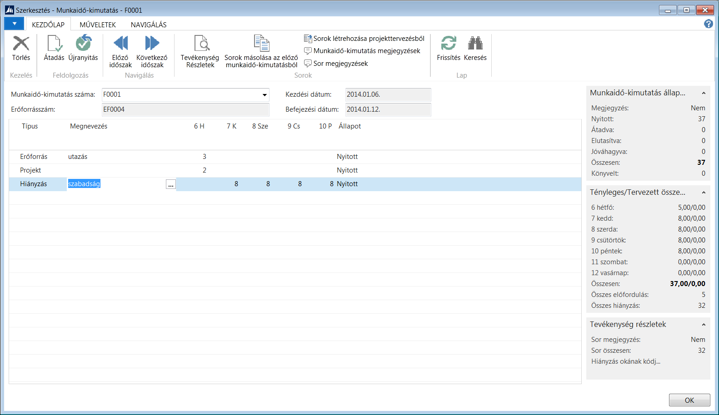Viewport: 719px width, 415px height.
Task: Click the 6 H column header
Action: (x=199, y=126)
